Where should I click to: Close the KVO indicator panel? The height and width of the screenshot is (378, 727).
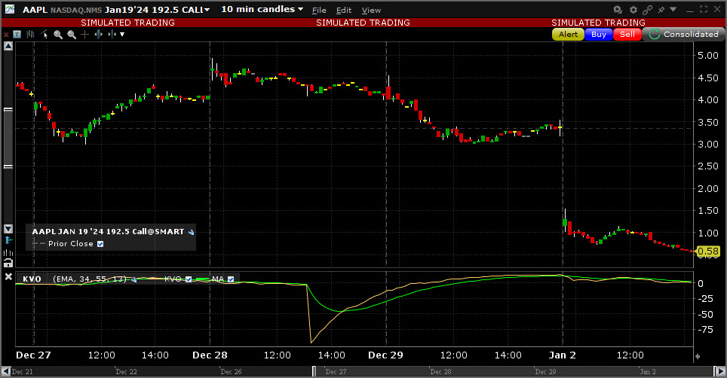point(8,276)
